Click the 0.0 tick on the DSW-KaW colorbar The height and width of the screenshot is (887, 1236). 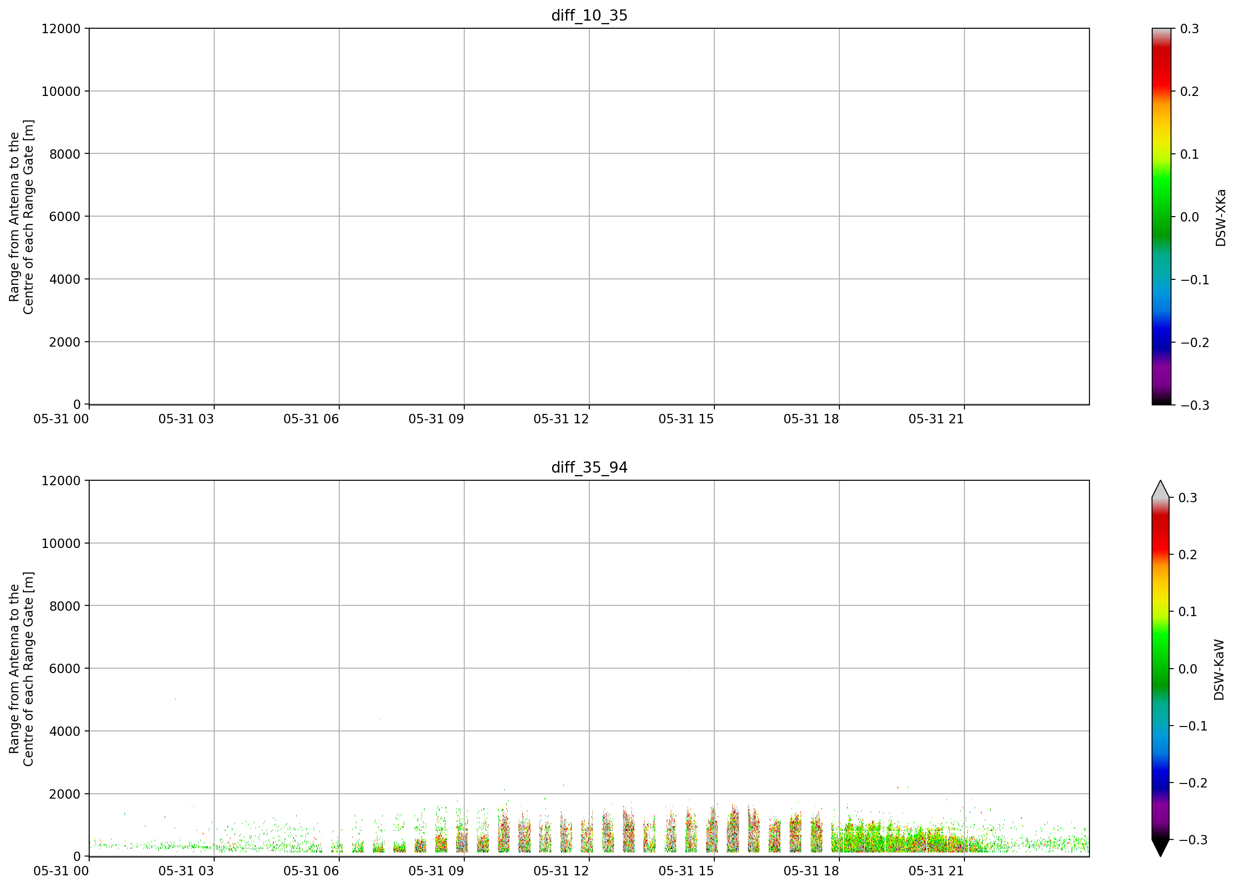[1188, 669]
